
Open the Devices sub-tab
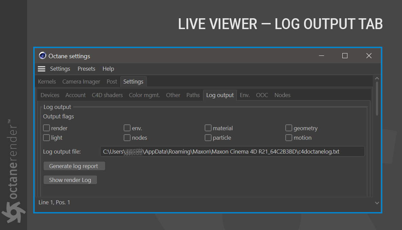point(50,95)
